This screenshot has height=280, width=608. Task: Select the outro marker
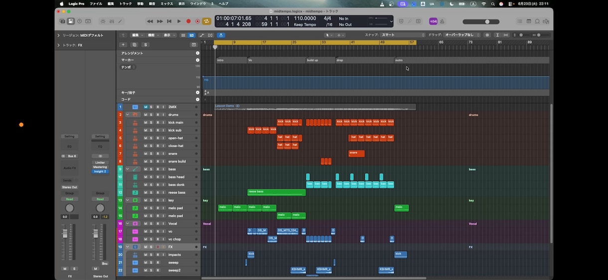pos(472,60)
